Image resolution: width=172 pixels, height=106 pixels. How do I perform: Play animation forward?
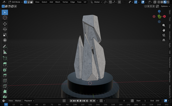[81, 101]
